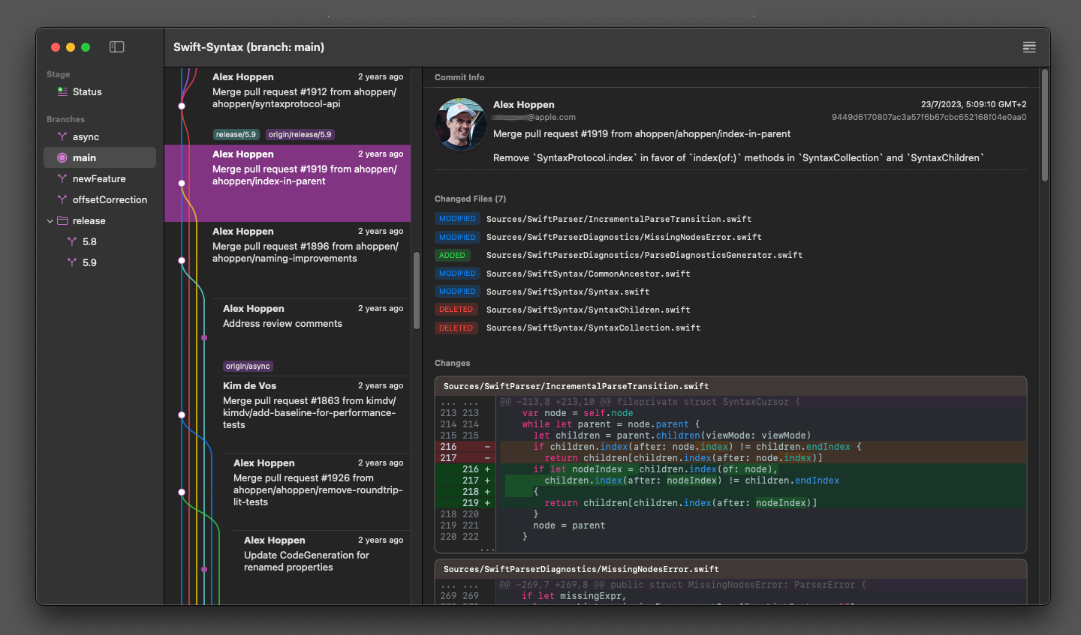
Task: Click Alex Hoppen's avatar photo
Action: [x=461, y=124]
